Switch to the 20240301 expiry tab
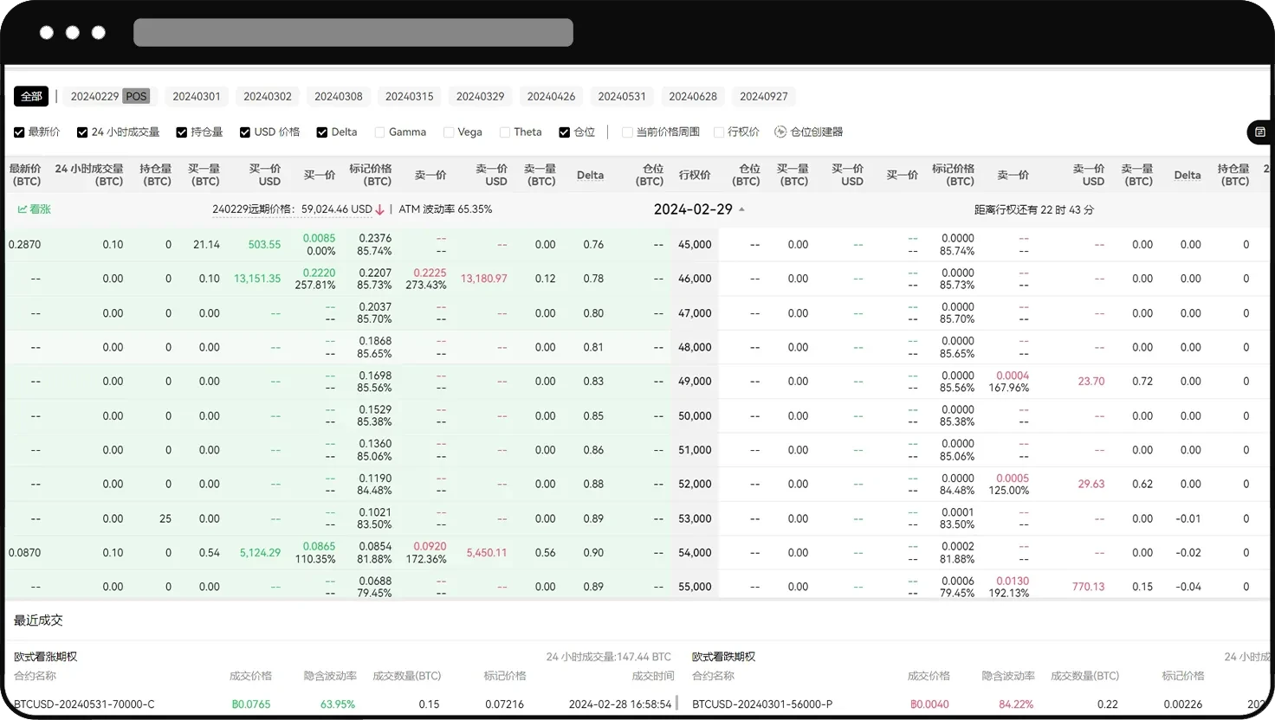1275x720 pixels. point(197,96)
